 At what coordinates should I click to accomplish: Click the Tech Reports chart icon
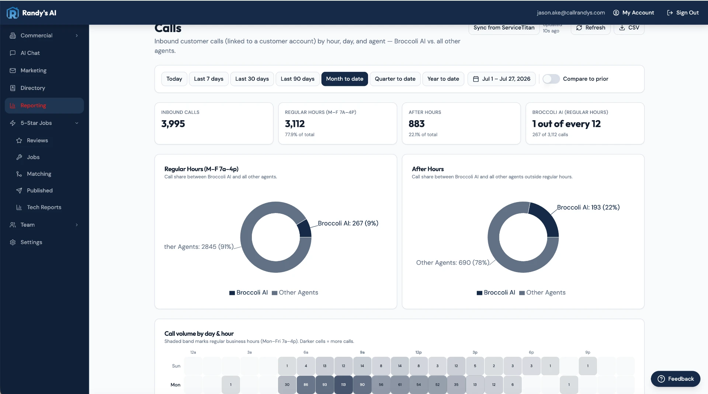click(x=19, y=207)
